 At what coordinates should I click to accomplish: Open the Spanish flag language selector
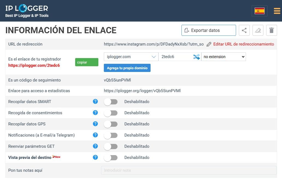click(259, 11)
